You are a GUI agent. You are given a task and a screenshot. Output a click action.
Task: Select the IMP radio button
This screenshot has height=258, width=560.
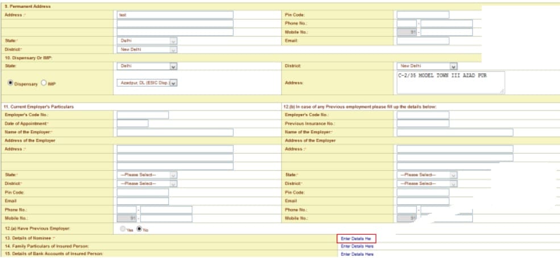(44, 83)
